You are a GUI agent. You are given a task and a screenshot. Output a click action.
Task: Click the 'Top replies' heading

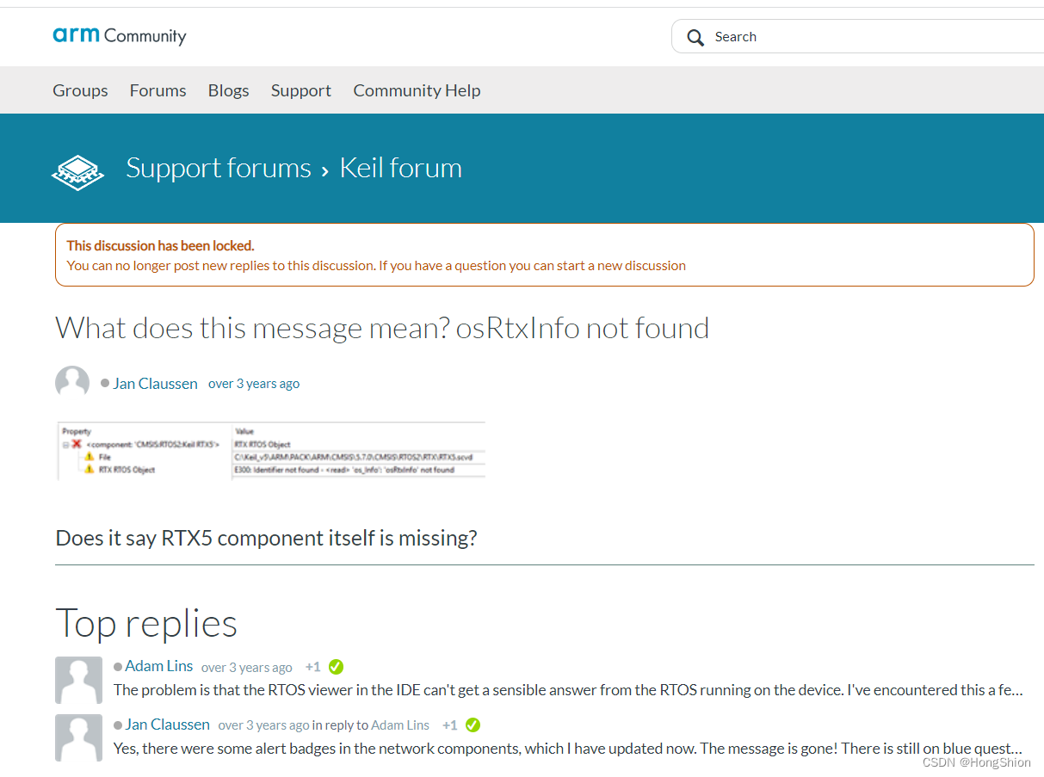146,623
